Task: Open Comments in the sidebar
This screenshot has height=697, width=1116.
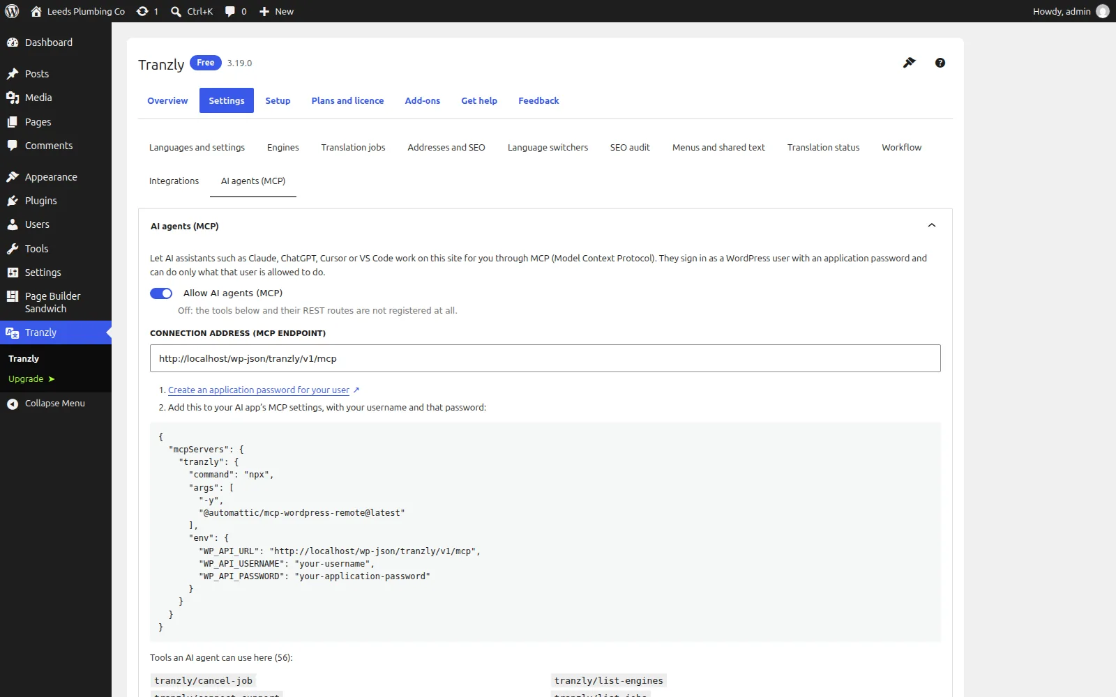Action: (x=56, y=146)
